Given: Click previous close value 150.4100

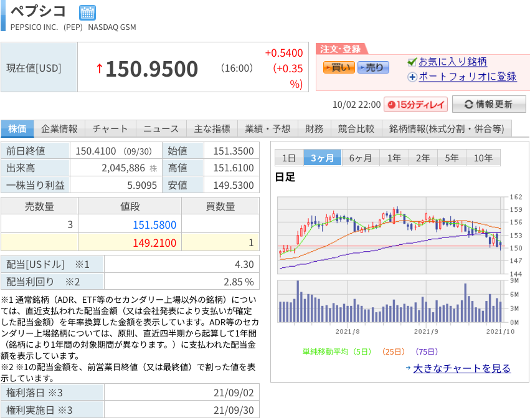Looking at the screenshot, I should (x=96, y=151).
